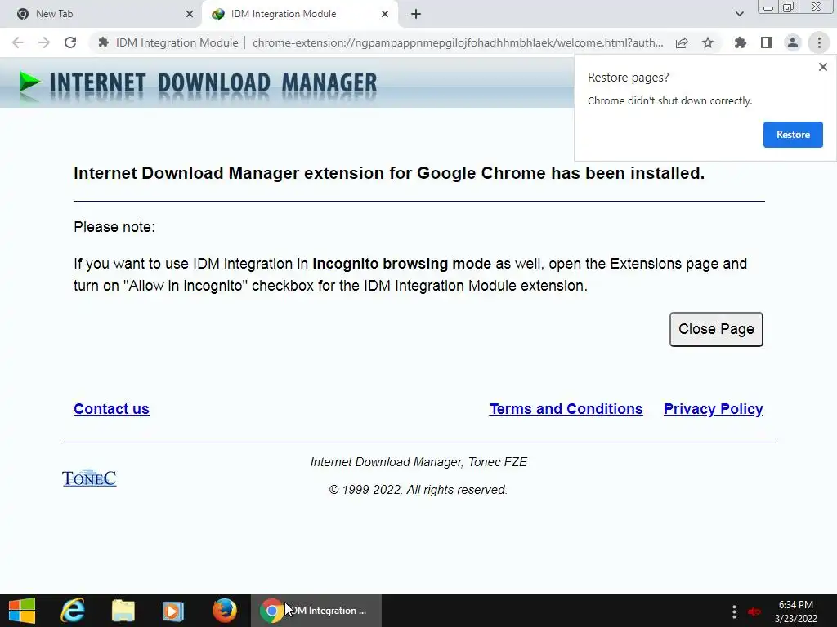Screen dimensions: 837x627
Task: Click the "© 1999-2022. All rights reserved." text
Action: coord(418,490)
